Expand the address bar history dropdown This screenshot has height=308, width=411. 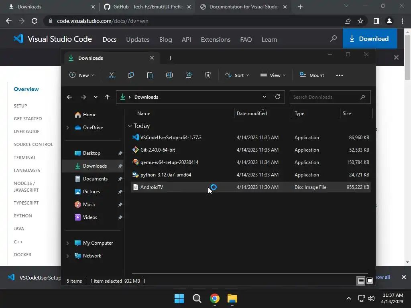265,97
